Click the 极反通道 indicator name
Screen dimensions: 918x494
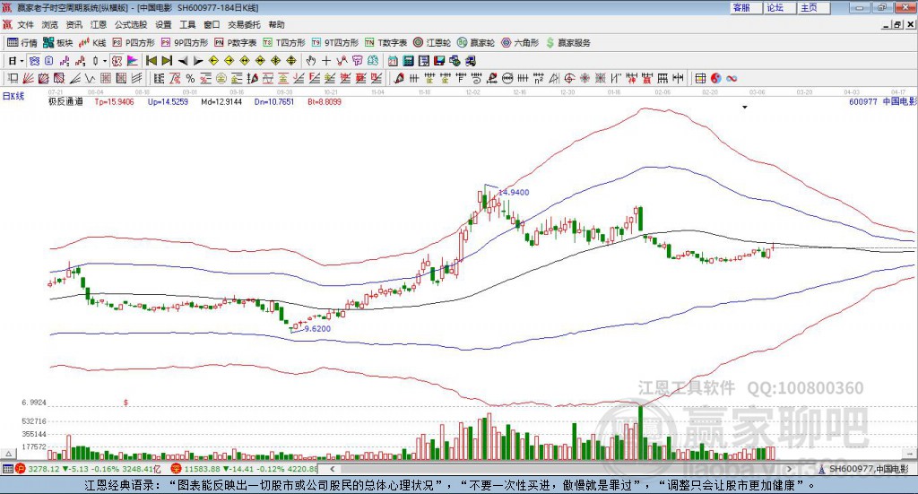(65, 102)
